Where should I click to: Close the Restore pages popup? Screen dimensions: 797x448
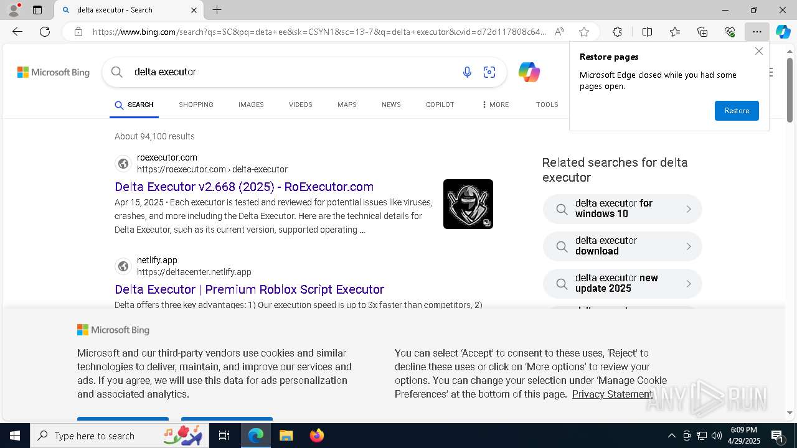point(758,51)
